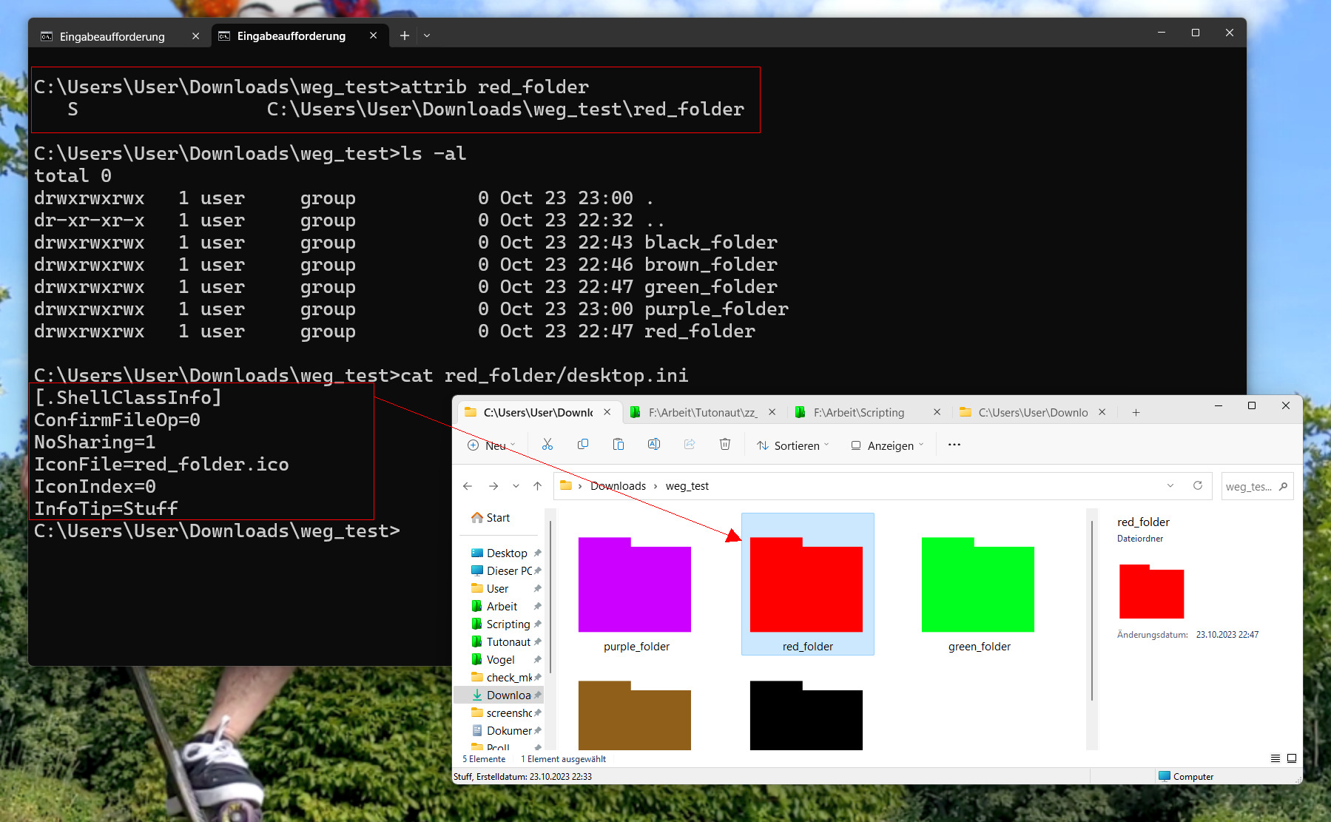Switch to the F:\Arbeit\Scripting Explorer tab
This screenshot has height=822, width=1331.
click(858, 413)
